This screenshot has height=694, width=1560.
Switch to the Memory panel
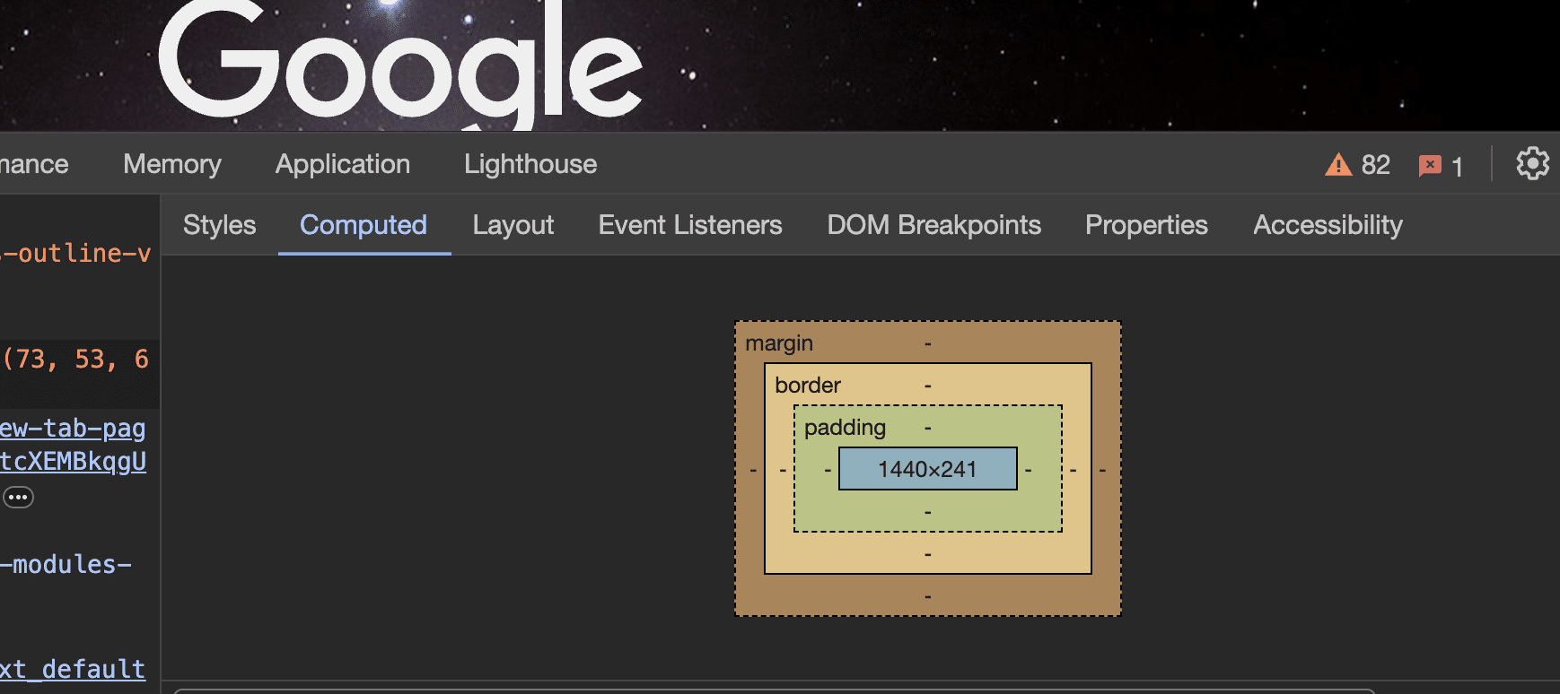pyautogui.click(x=172, y=164)
